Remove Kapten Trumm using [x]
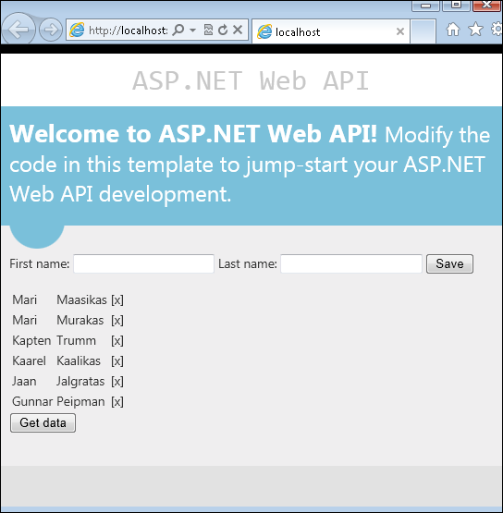Screen dimensions: 503x513 (x=117, y=340)
